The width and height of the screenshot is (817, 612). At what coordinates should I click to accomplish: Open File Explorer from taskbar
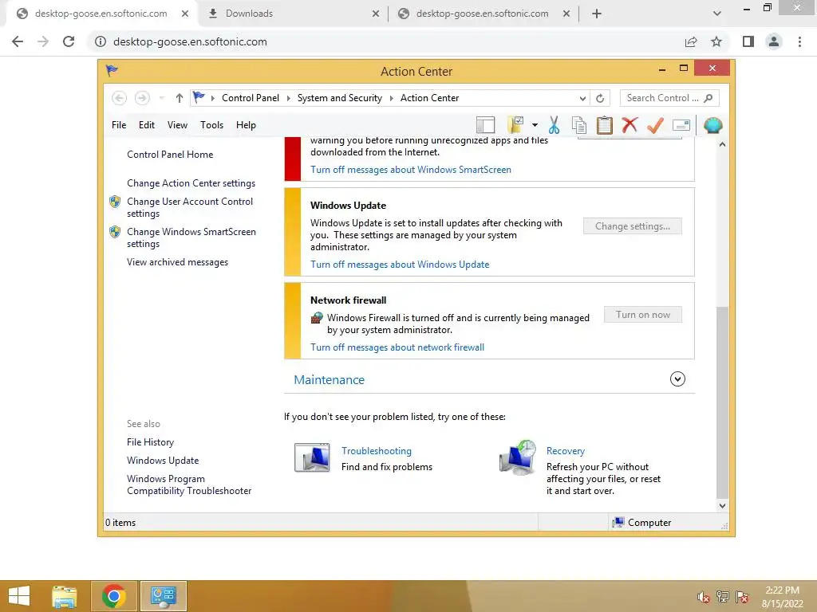(64, 596)
